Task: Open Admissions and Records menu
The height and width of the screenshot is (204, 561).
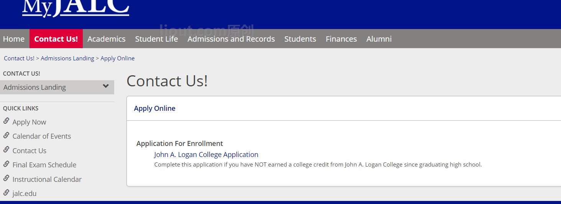Action: pyautogui.click(x=231, y=39)
